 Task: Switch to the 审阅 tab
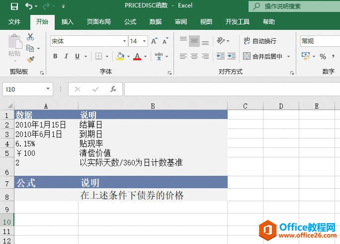(x=181, y=22)
